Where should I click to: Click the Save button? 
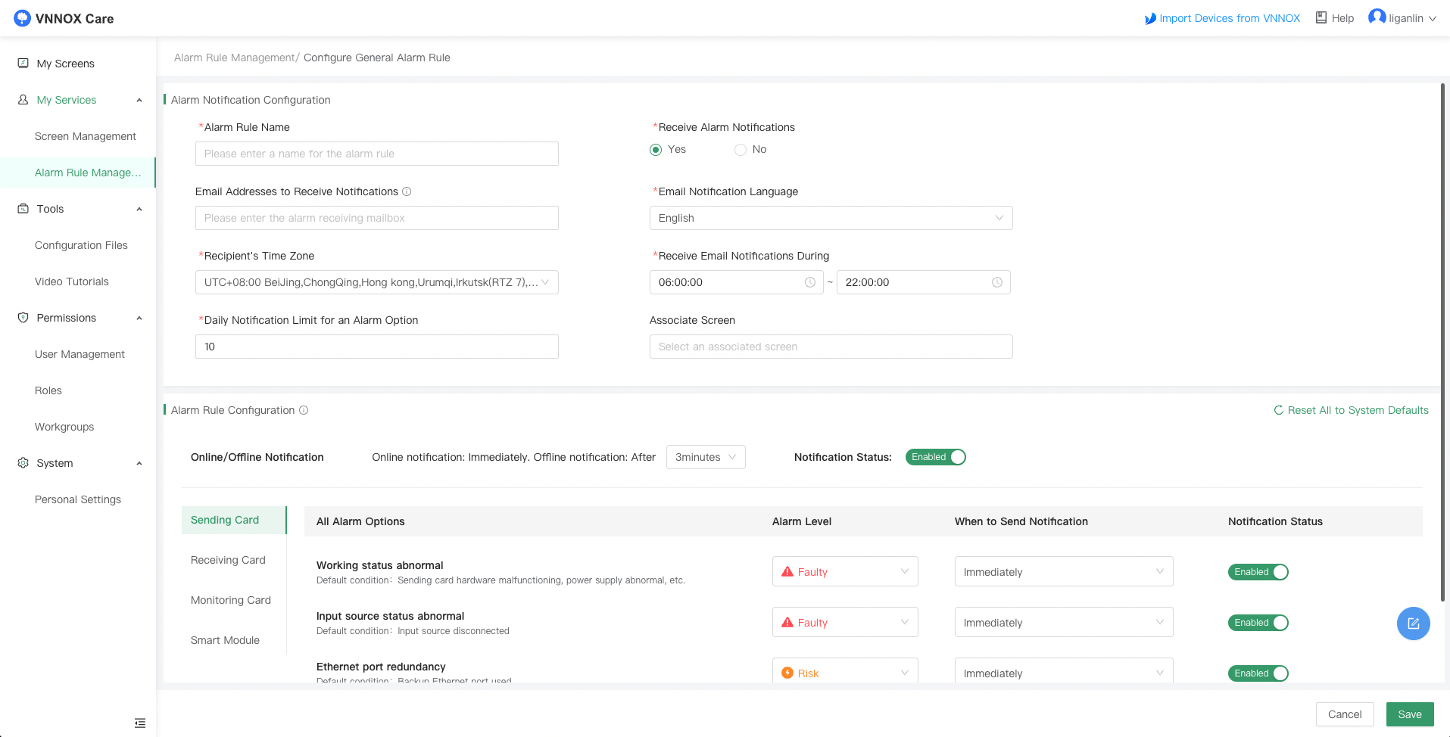pyautogui.click(x=1409, y=714)
